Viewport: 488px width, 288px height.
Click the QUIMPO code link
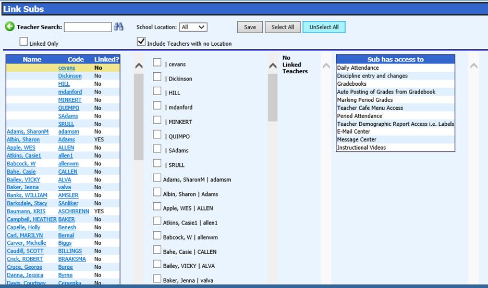tap(69, 108)
